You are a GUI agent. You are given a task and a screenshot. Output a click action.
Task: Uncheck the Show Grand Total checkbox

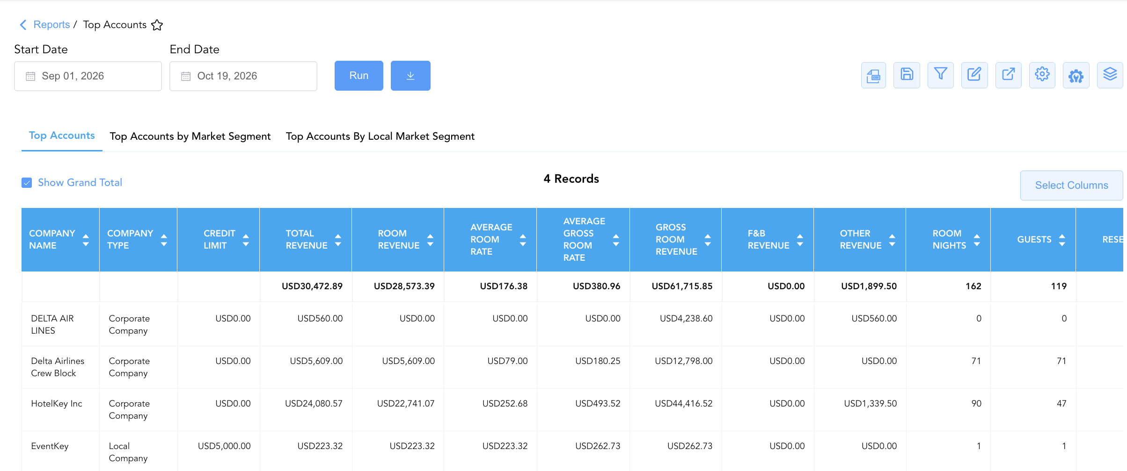point(27,183)
